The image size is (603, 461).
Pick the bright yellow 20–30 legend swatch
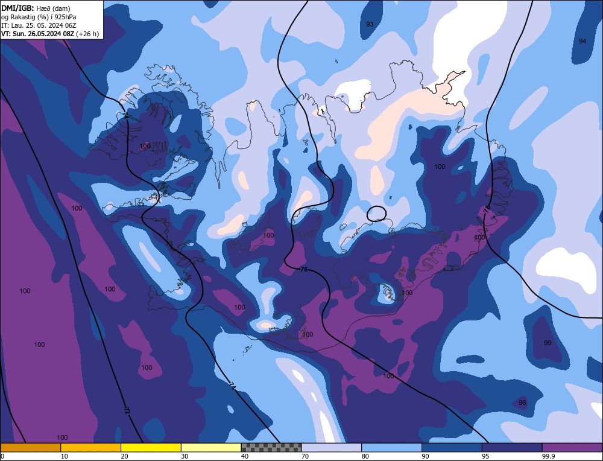pos(151,447)
